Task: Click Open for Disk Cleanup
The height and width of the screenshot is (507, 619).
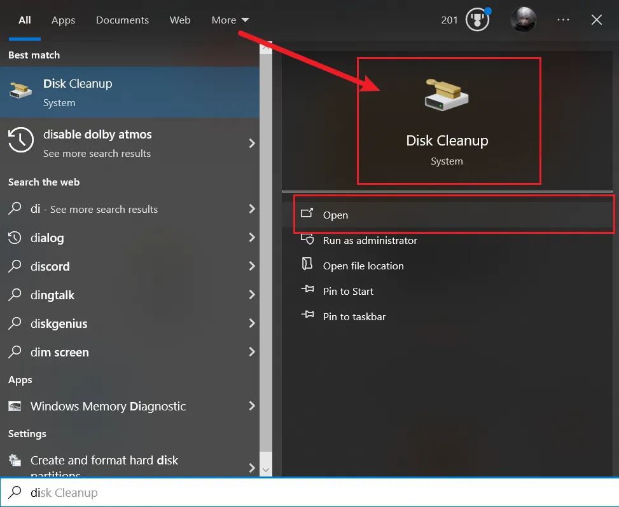Action: [447, 215]
